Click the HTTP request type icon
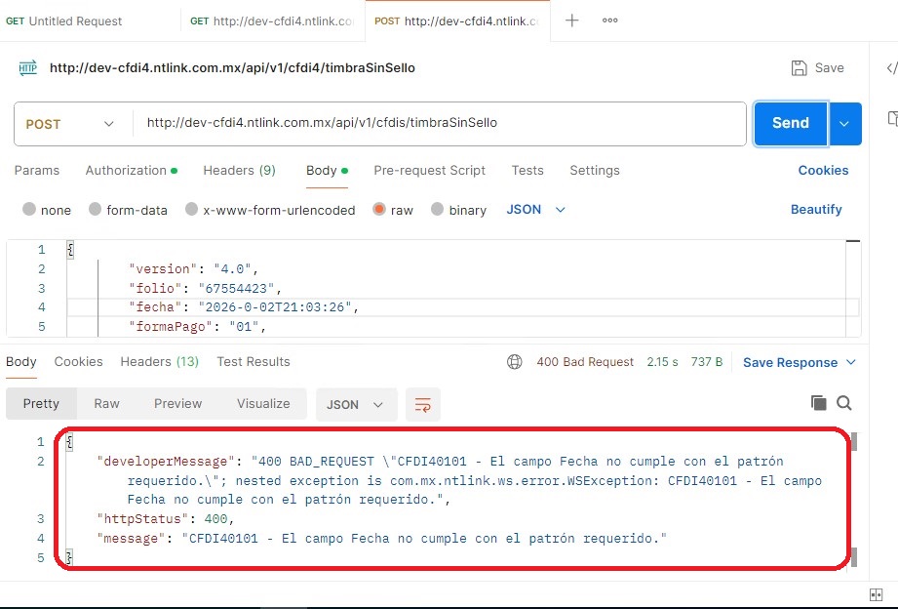Screen dimensions: 898x609 27,67
